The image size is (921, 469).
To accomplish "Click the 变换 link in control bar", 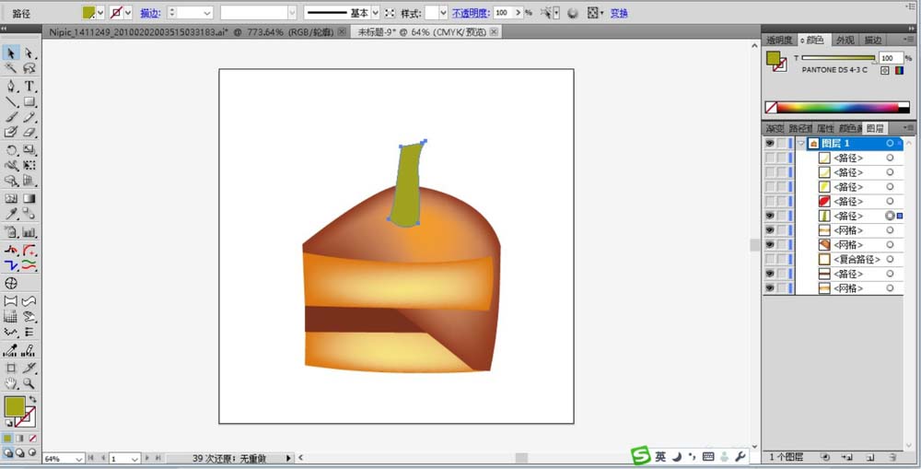I will (x=619, y=13).
